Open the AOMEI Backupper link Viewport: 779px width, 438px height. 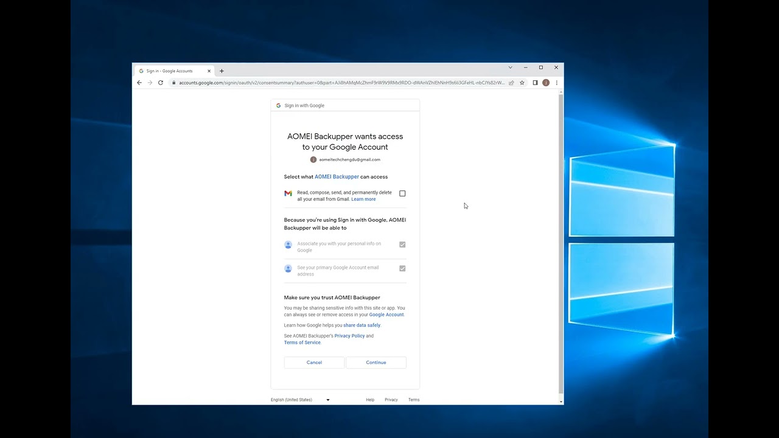coord(337,177)
